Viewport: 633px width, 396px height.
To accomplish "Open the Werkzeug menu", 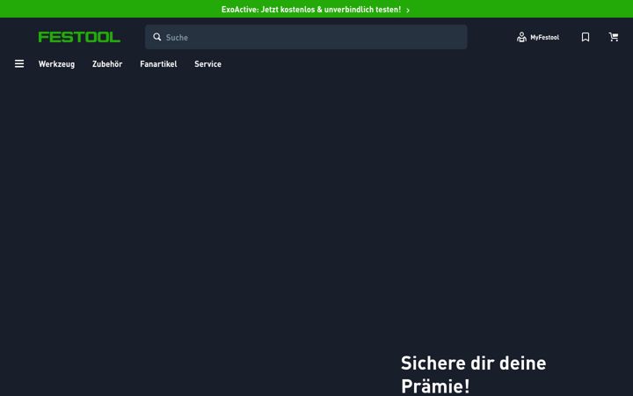I will pyautogui.click(x=56, y=64).
